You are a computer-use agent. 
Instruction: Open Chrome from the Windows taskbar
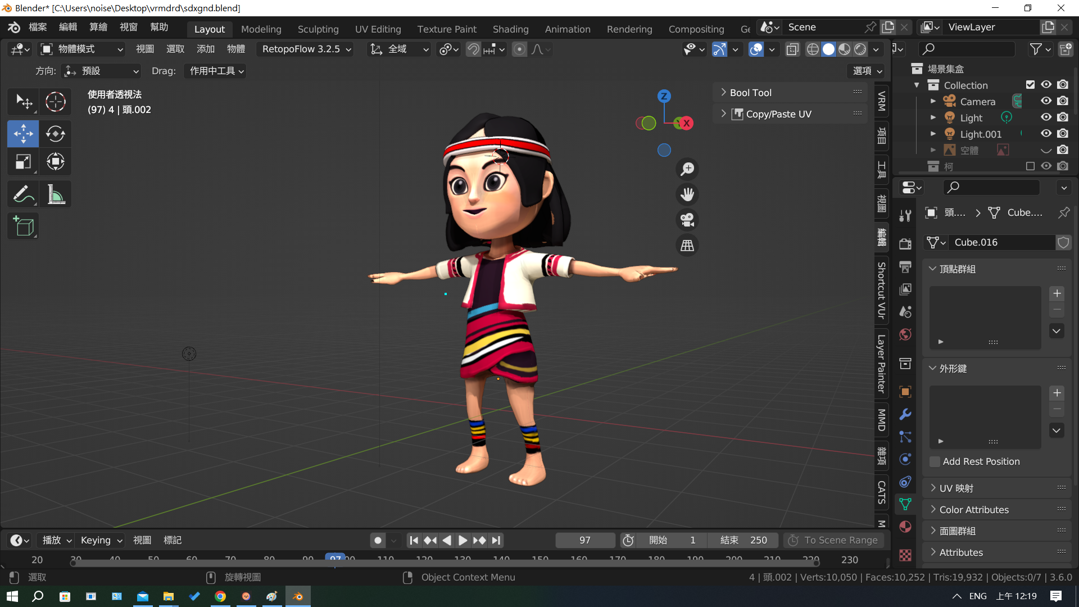click(x=220, y=596)
